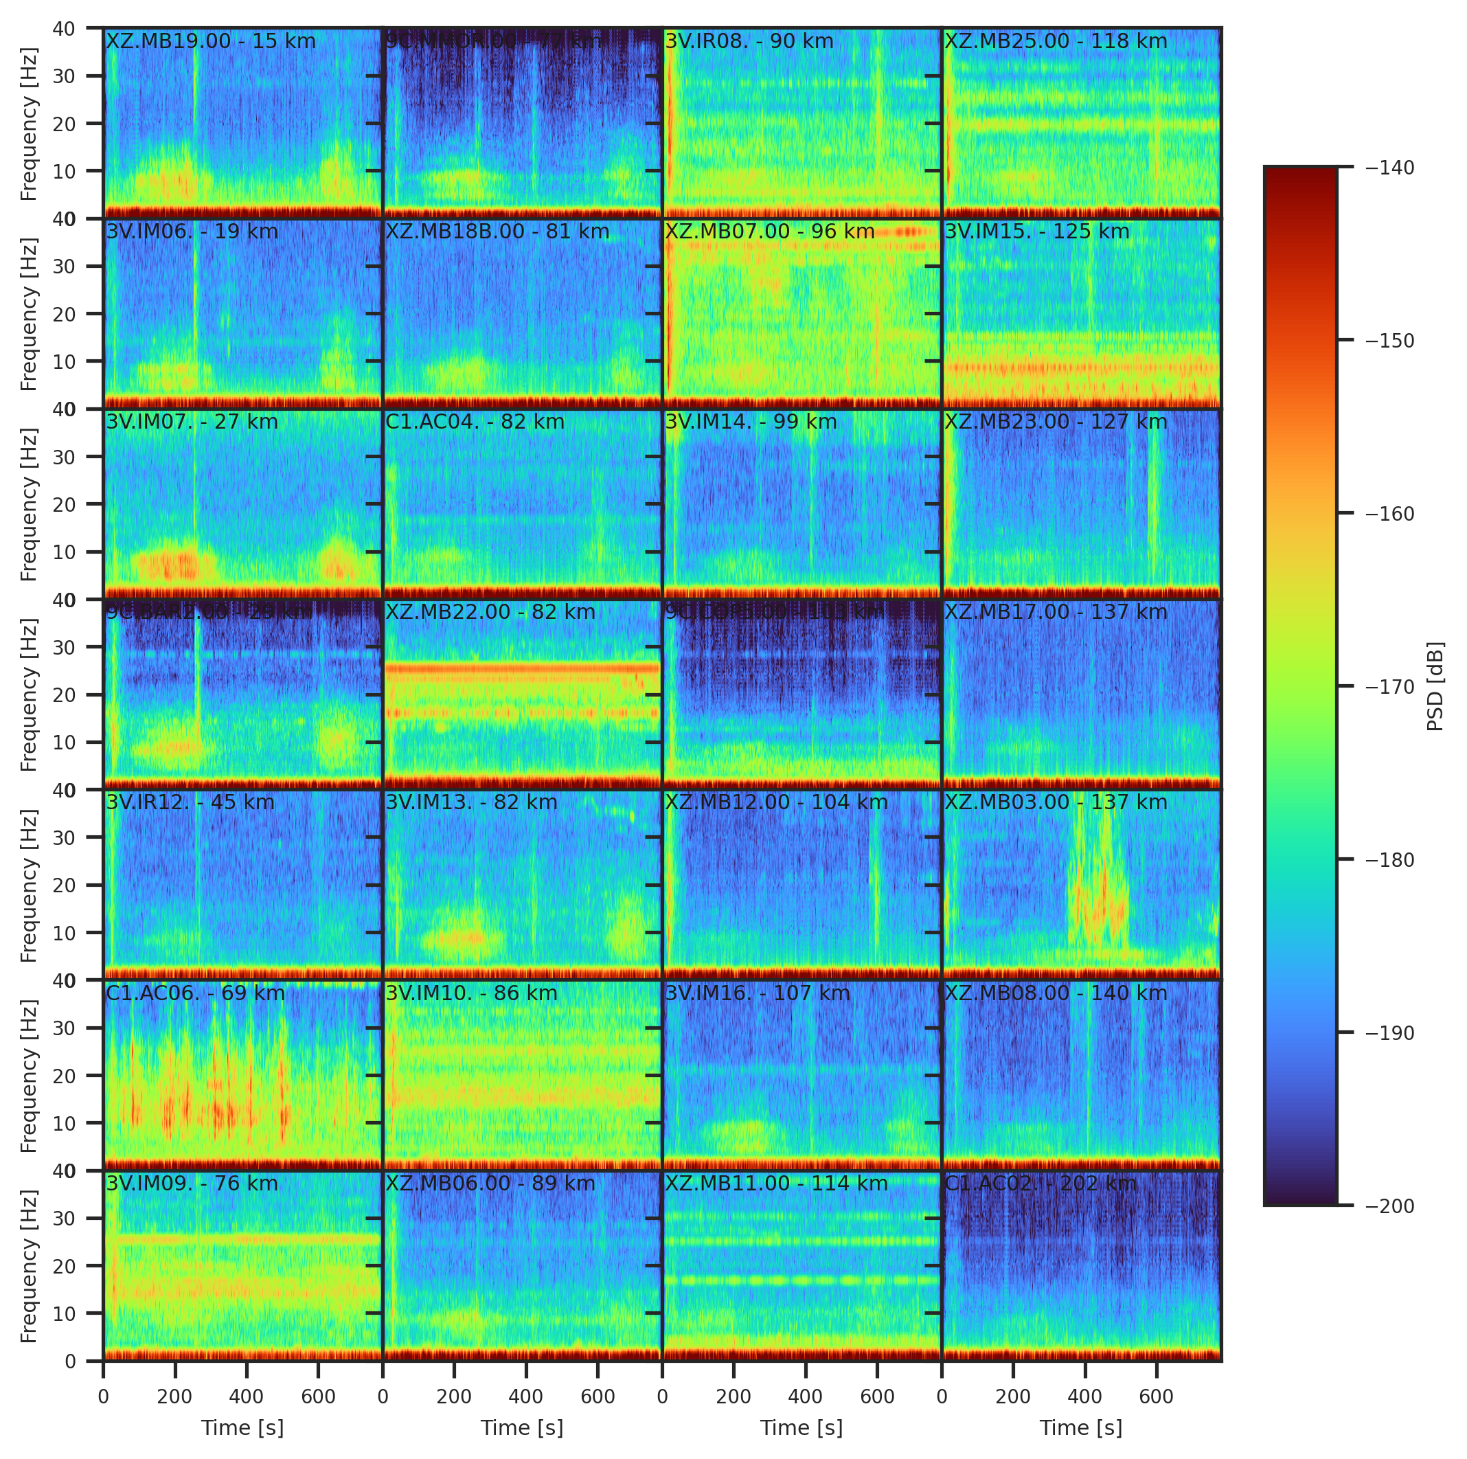Select the 3V.IM06. - 19 km spectrogram
Image resolution: width=1467 pixels, height=1459 pixels.
click(242, 314)
